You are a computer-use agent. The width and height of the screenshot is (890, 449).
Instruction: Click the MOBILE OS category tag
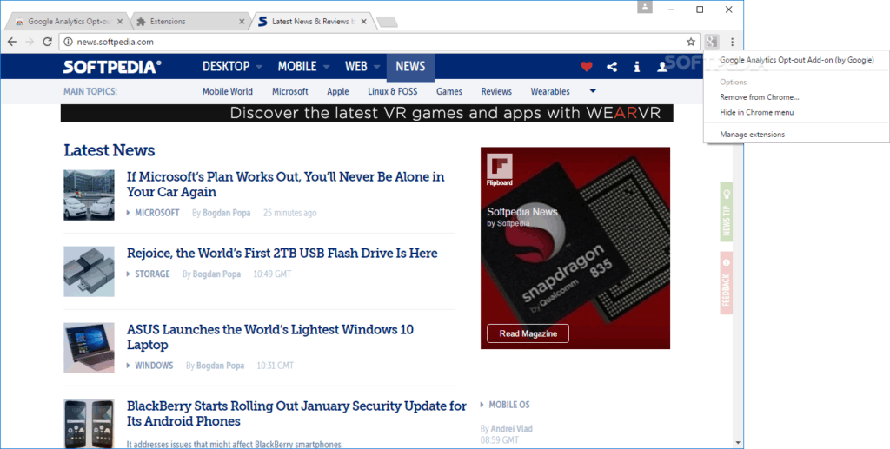coord(509,405)
